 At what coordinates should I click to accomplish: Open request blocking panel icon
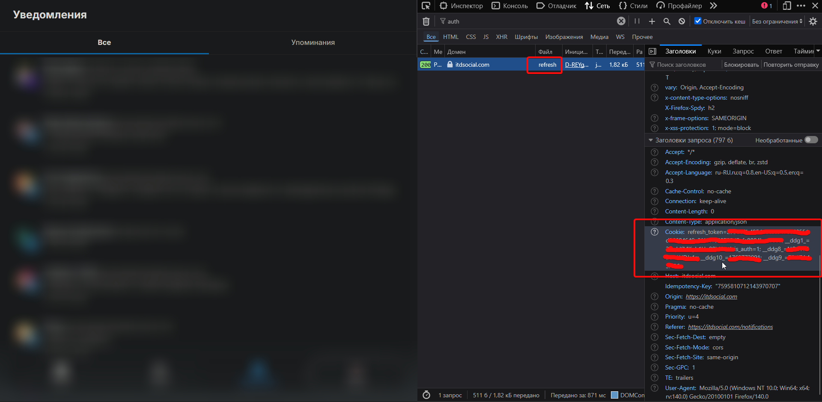pos(682,21)
